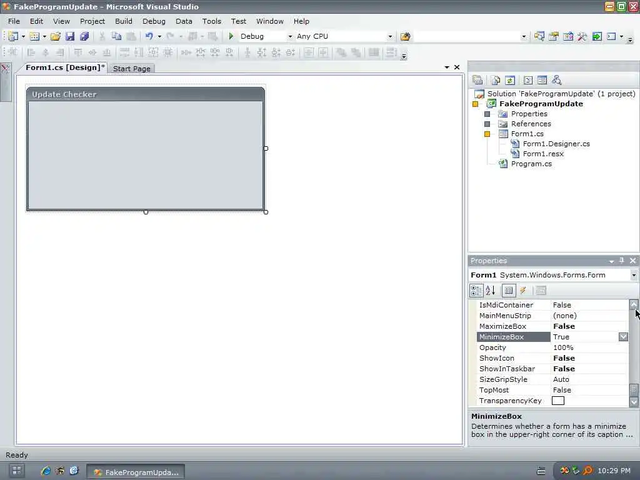Click View Designer icon in Solution Explorer
Screen dimensions: 640x480
point(542,80)
